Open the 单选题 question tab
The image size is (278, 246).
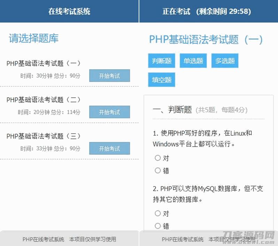tap(193, 61)
